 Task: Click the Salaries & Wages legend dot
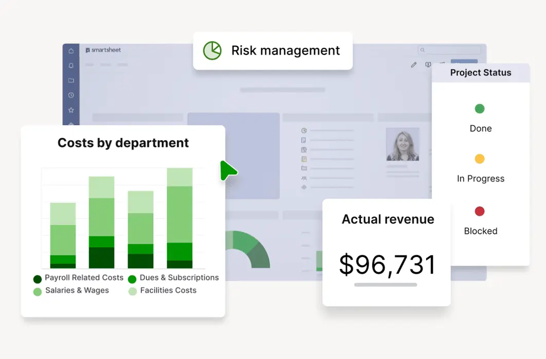pos(38,292)
